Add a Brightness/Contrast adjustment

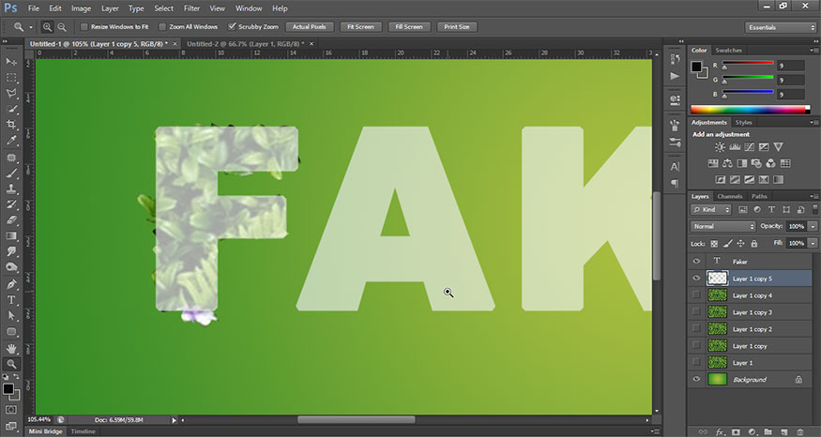[x=720, y=147]
